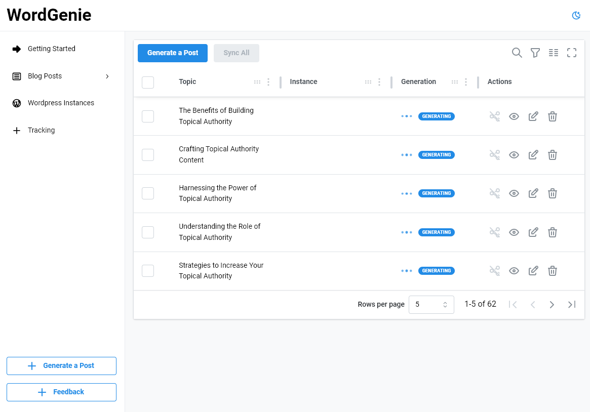Image resolution: width=590 pixels, height=412 pixels.
Task: Check the select-all header checkbox
Action: 148,82
